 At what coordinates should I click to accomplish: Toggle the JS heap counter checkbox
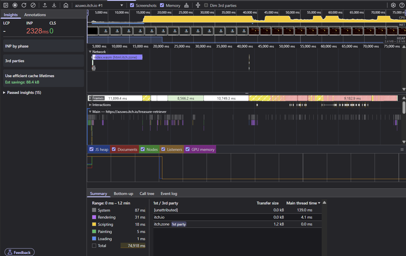point(92,149)
